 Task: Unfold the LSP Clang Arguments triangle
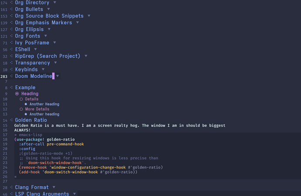pyautogui.click(x=74, y=194)
